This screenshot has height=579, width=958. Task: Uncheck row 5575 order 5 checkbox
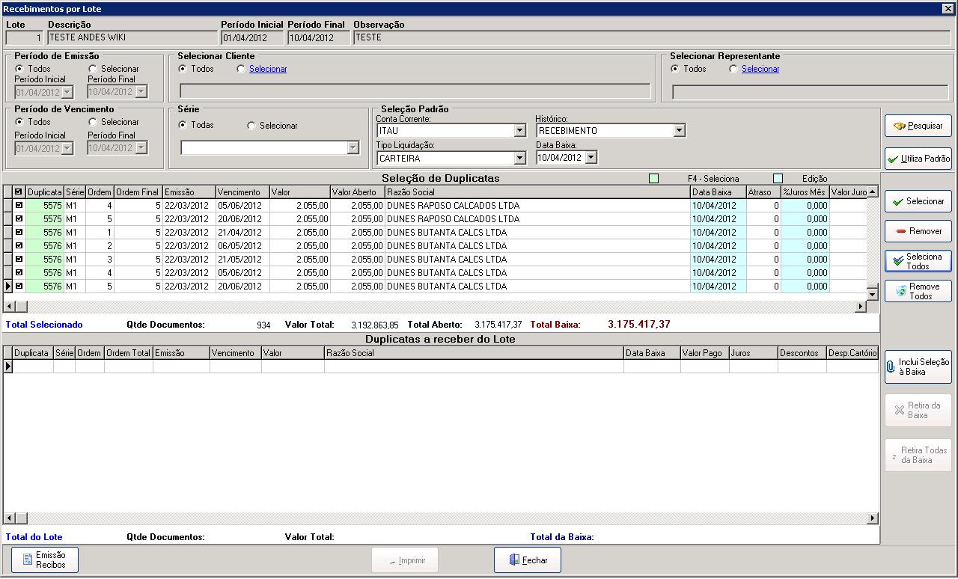19,219
